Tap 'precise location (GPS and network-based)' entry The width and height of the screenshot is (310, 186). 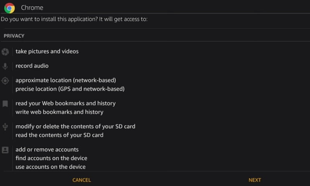tap(70, 89)
